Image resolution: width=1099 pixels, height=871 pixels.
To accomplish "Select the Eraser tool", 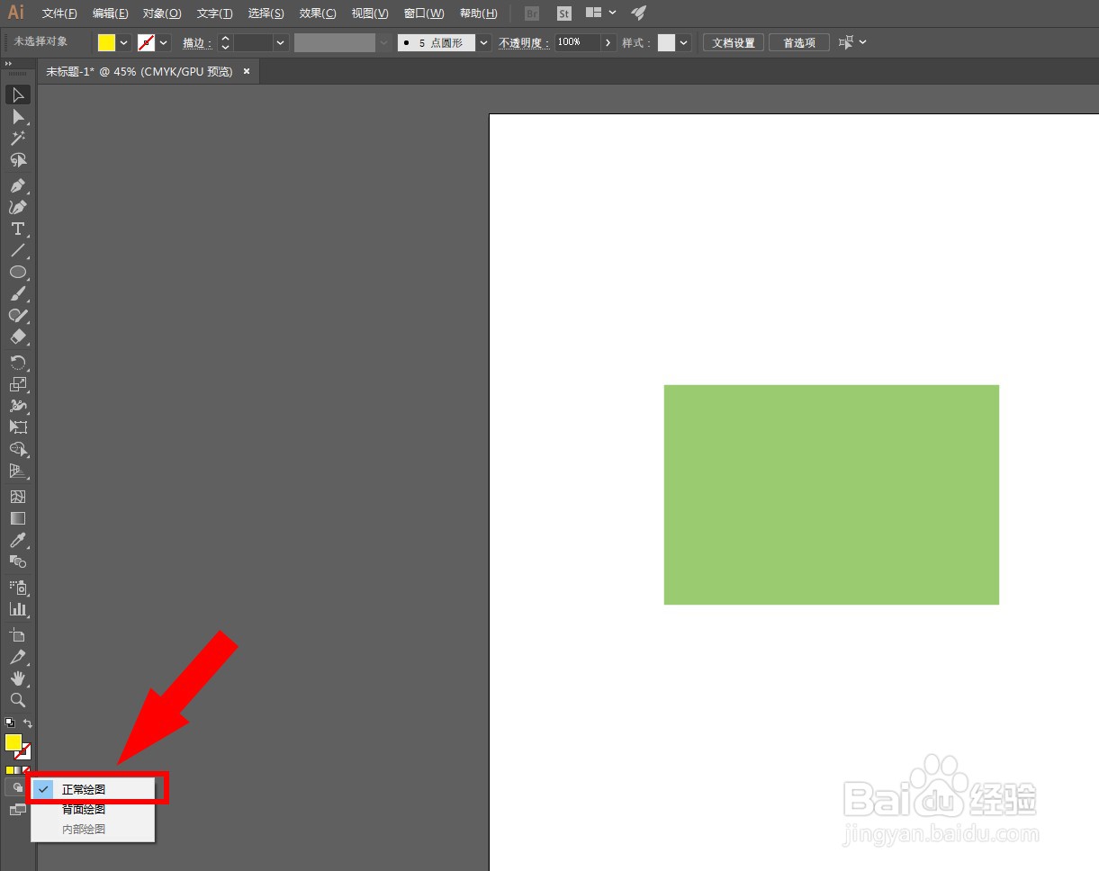I will 18,337.
